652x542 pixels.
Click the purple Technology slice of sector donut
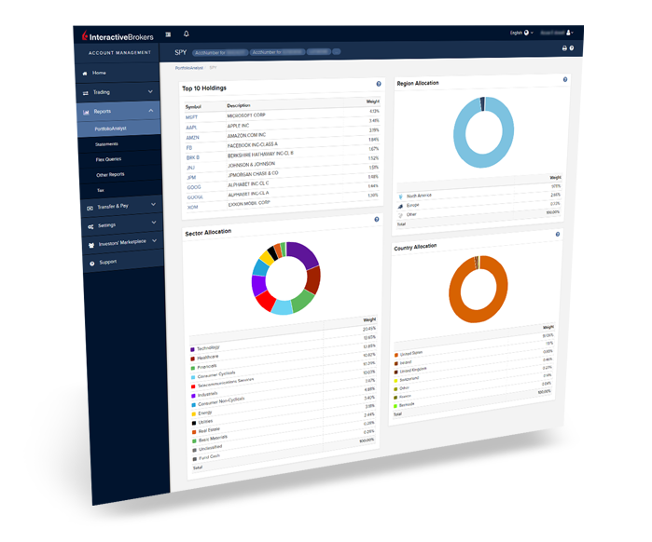coord(303,255)
